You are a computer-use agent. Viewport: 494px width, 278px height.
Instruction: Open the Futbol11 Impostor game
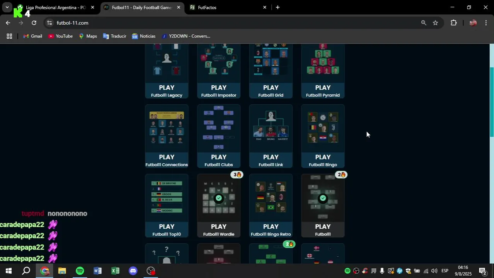click(x=219, y=71)
